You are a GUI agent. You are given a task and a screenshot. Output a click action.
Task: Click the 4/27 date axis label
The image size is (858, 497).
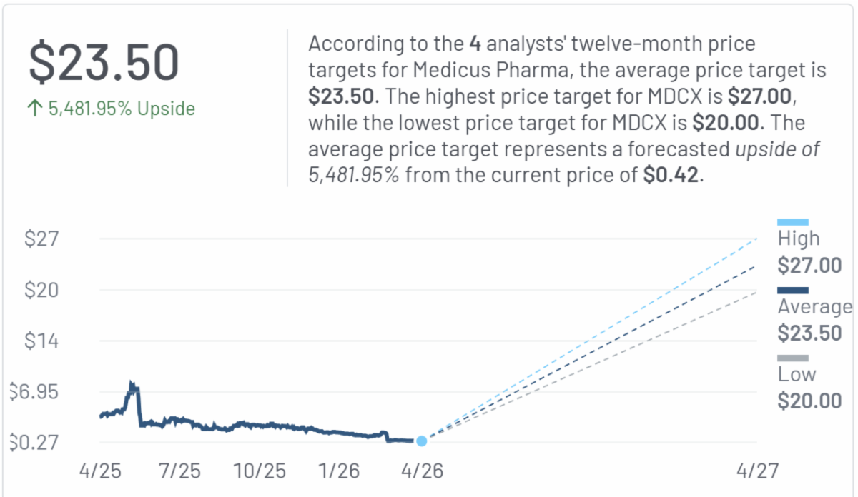[x=758, y=471]
